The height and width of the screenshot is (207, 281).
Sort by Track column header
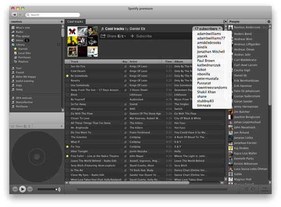click(96, 61)
